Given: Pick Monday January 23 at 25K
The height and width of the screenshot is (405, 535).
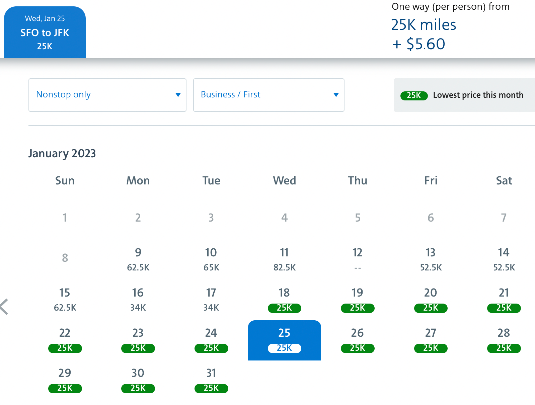Looking at the screenshot, I should (x=138, y=340).
